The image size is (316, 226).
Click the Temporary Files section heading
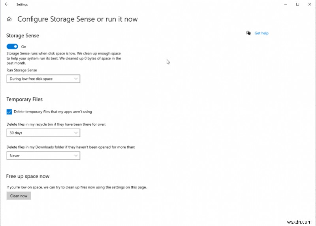24,99
